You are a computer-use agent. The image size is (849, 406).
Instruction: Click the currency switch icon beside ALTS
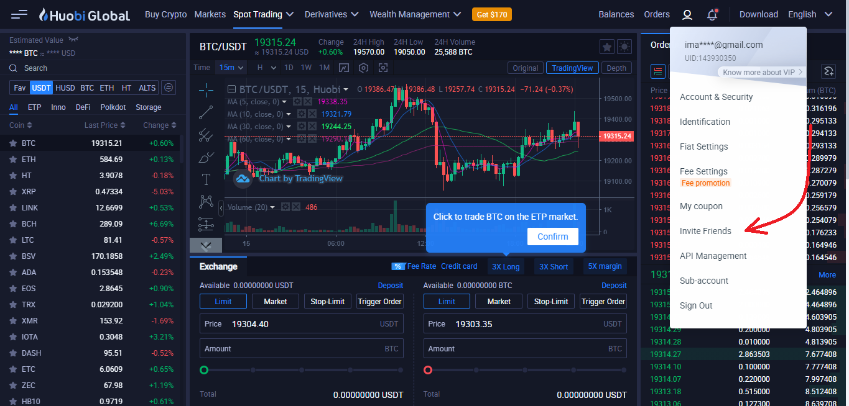click(169, 88)
